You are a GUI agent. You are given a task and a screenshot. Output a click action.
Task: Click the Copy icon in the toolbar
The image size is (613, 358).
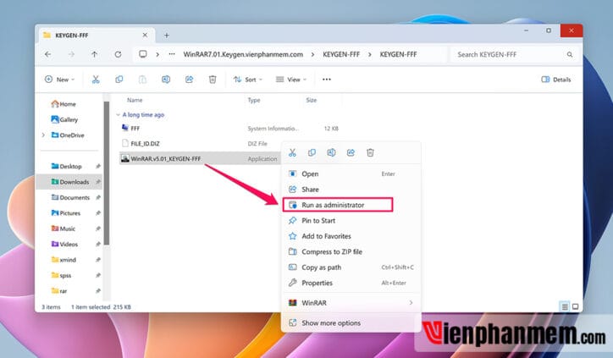(119, 80)
